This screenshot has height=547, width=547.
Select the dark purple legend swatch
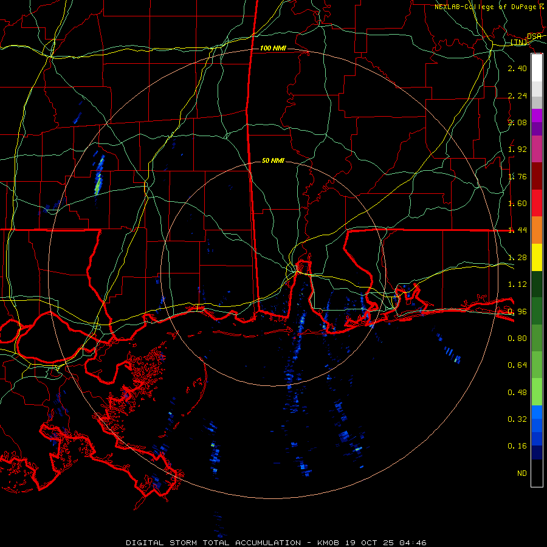point(537,129)
